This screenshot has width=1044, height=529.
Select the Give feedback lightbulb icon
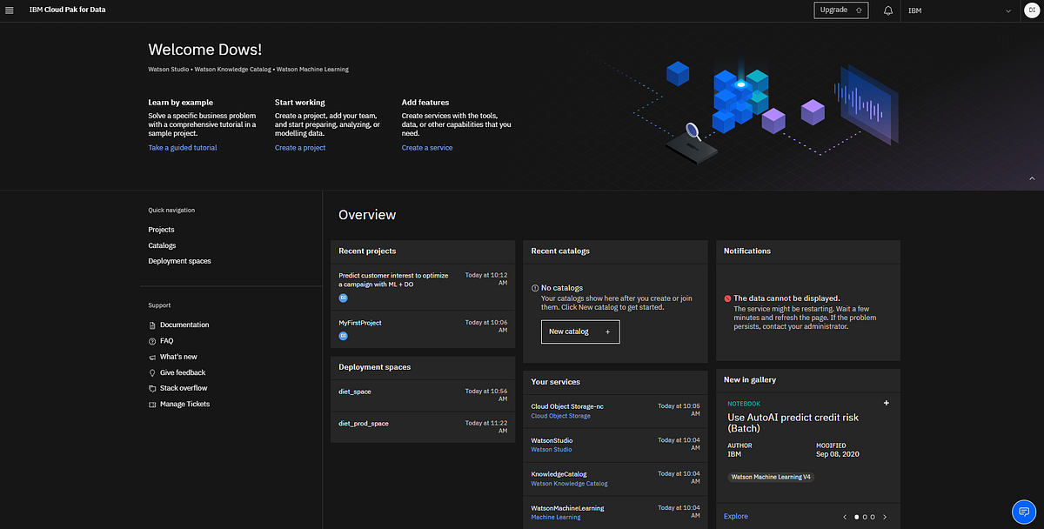point(154,372)
